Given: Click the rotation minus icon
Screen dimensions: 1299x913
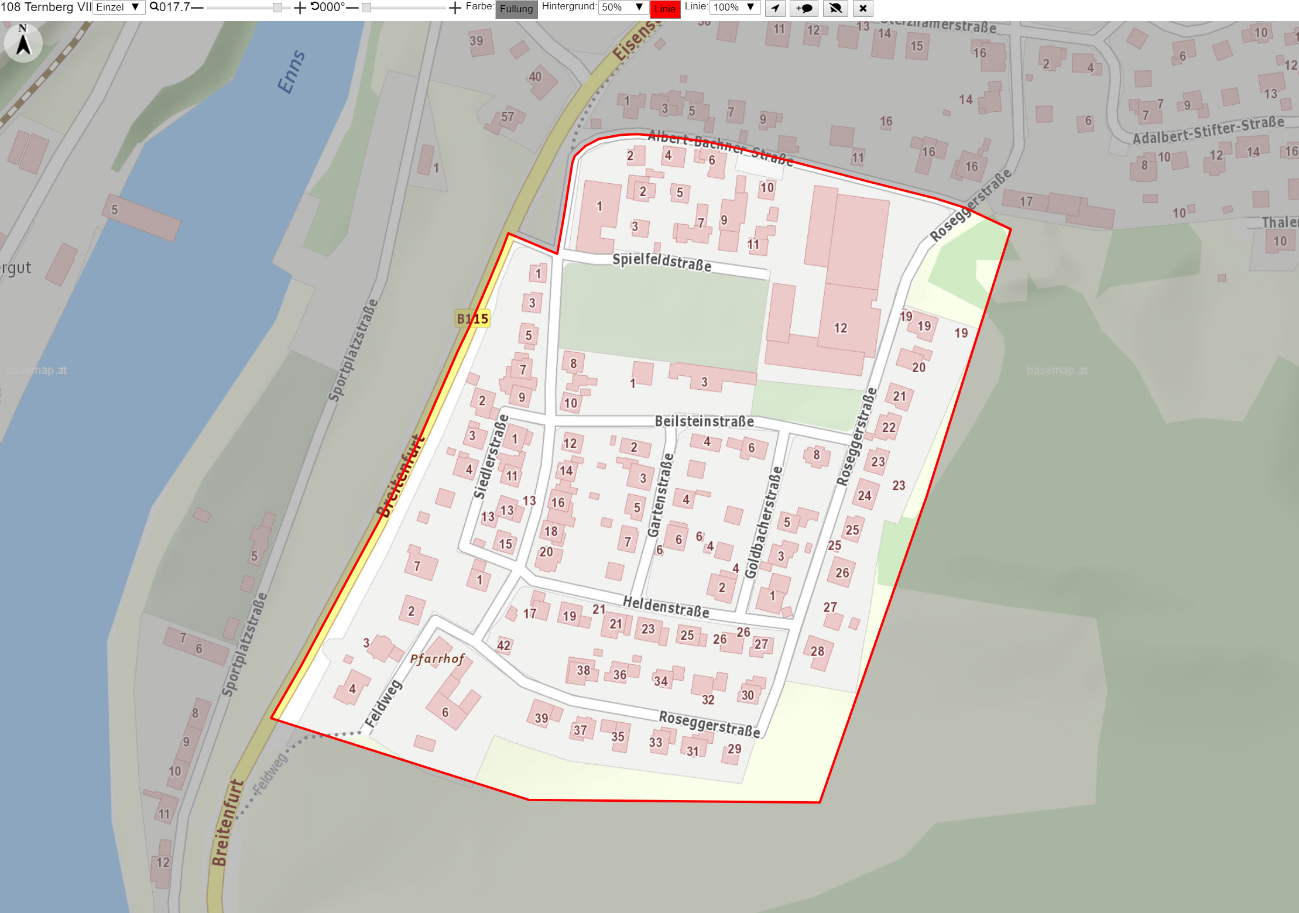Looking at the screenshot, I should pos(352,8).
